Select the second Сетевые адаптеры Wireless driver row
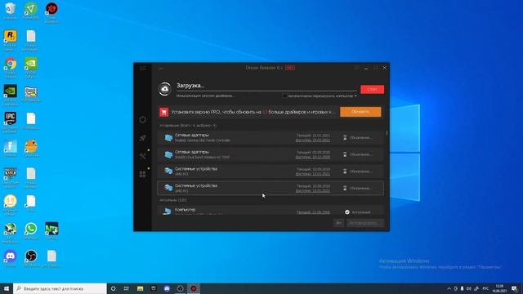The width and height of the screenshot is (523, 294). (270, 154)
